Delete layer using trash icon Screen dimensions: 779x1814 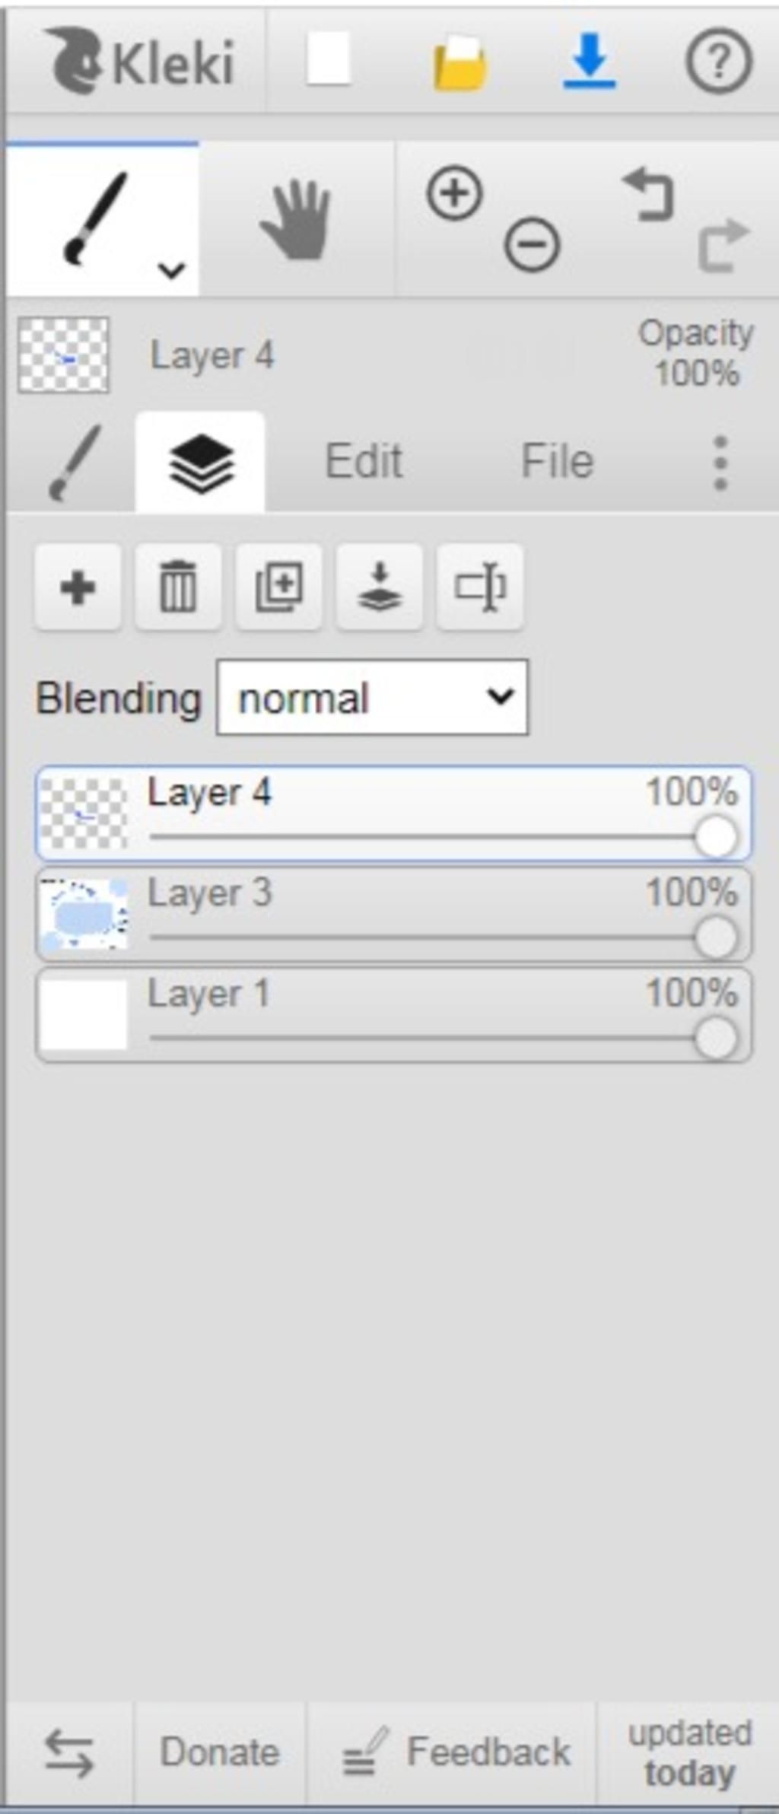(178, 587)
